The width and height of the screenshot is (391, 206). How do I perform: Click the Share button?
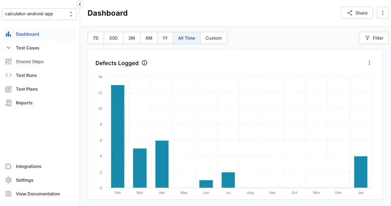[x=357, y=13]
